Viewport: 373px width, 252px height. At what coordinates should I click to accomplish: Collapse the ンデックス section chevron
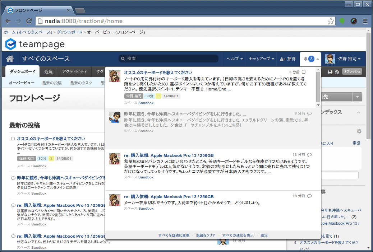(359, 112)
